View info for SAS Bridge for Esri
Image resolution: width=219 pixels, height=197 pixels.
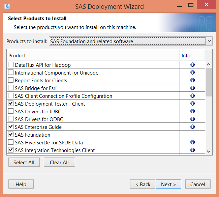coord(192,88)
